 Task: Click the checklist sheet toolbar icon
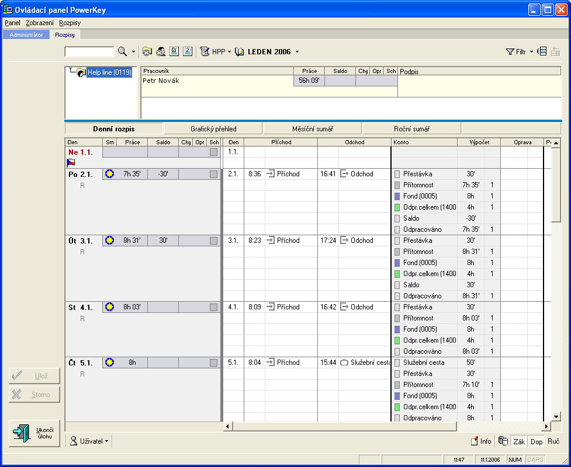click(x=174, y=52)
